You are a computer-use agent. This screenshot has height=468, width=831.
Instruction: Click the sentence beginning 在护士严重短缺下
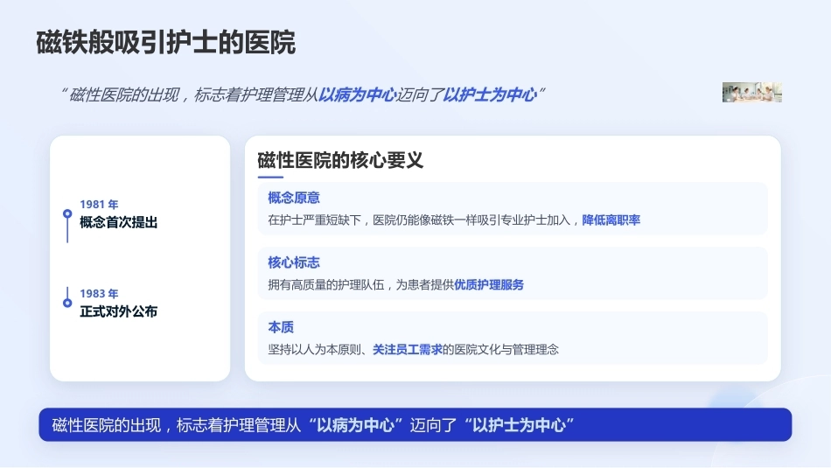(454, 220)
